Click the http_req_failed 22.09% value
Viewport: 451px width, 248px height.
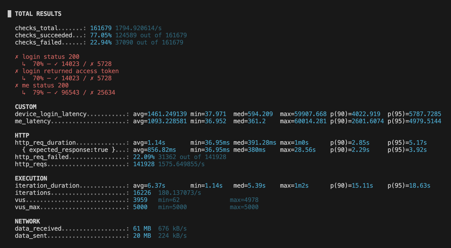tap(144, 157)
